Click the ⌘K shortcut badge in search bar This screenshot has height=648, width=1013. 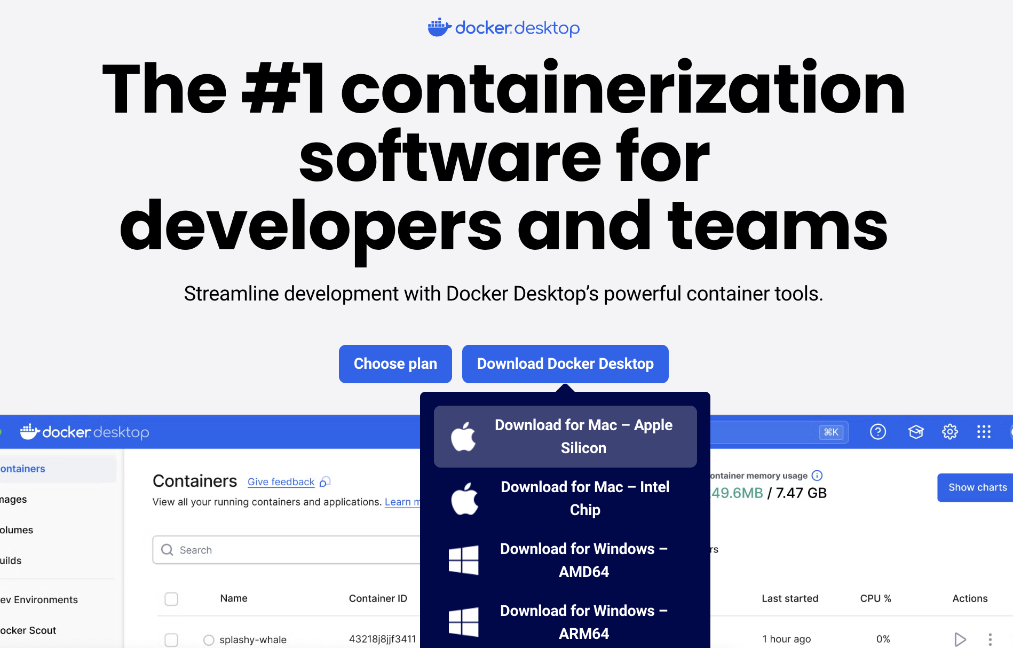[831, 432]
